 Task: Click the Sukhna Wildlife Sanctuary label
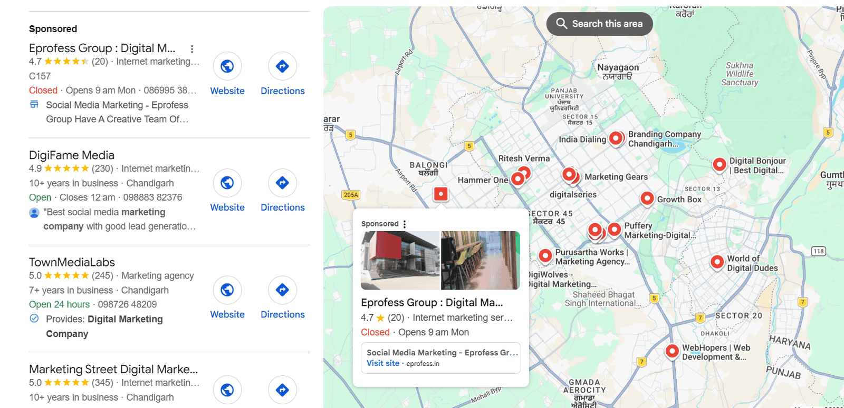(x=740, y=74)
